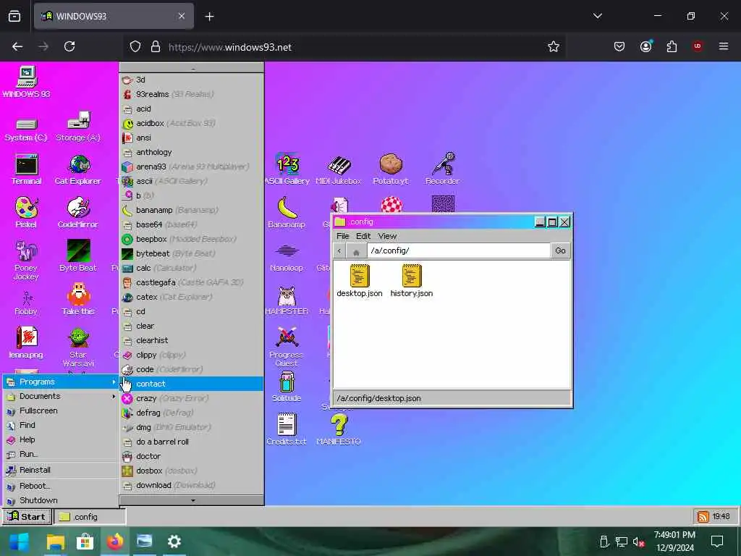This screenshot has width=741, height=556.
Task: Open Run... from the Start menu
Action: tap(61, 454)
